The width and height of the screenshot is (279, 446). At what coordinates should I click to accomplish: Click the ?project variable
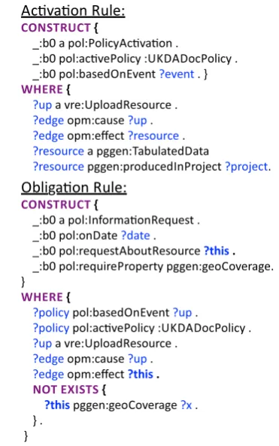(x=247, y=167)
